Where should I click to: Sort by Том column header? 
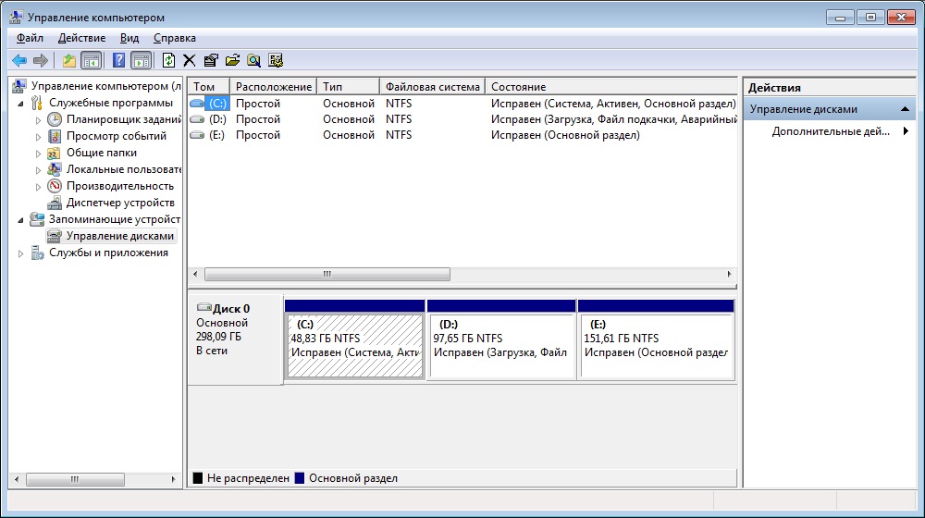pyautogui.click(x=209, y=87)
